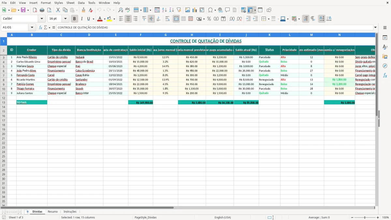Open Freeze Rows and Columns dropdown

tap(255, 10)
